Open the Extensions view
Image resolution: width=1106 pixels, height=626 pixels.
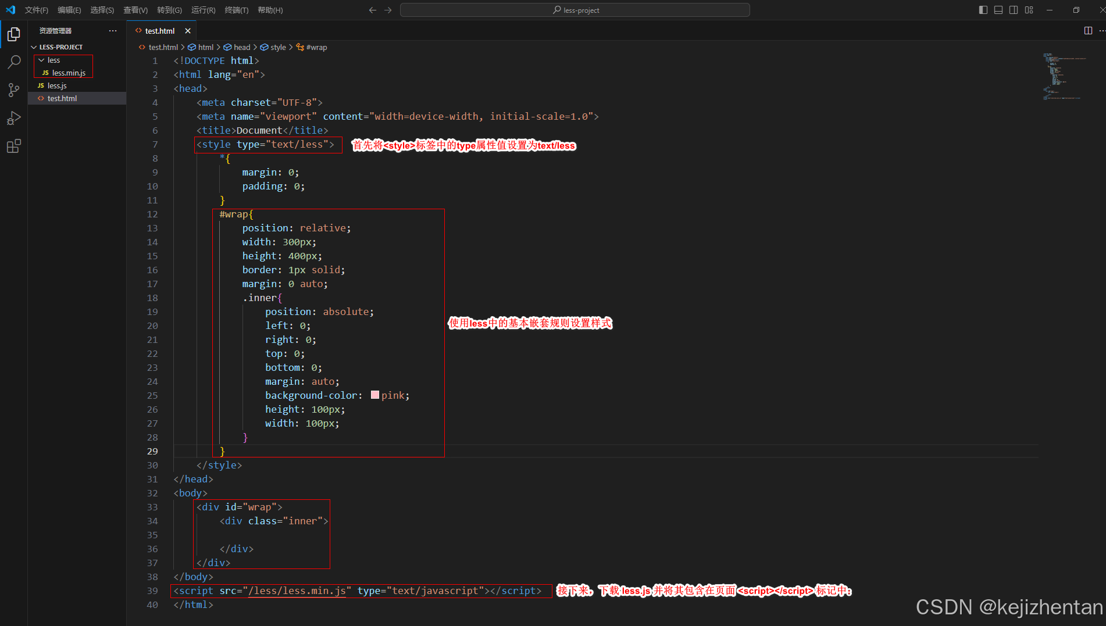14,146
